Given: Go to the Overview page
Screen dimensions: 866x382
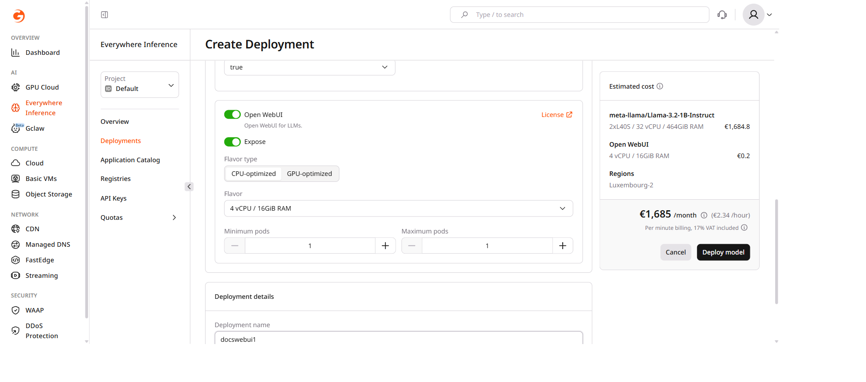Looking at the screenshot, I should click(x=115, y=122).
